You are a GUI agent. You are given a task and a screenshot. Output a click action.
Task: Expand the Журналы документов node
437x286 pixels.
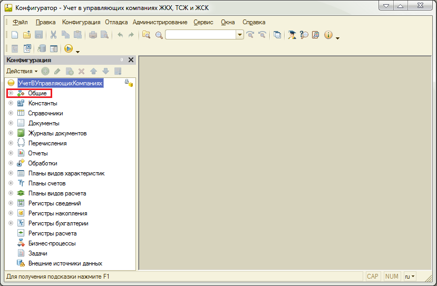point(11,133)
